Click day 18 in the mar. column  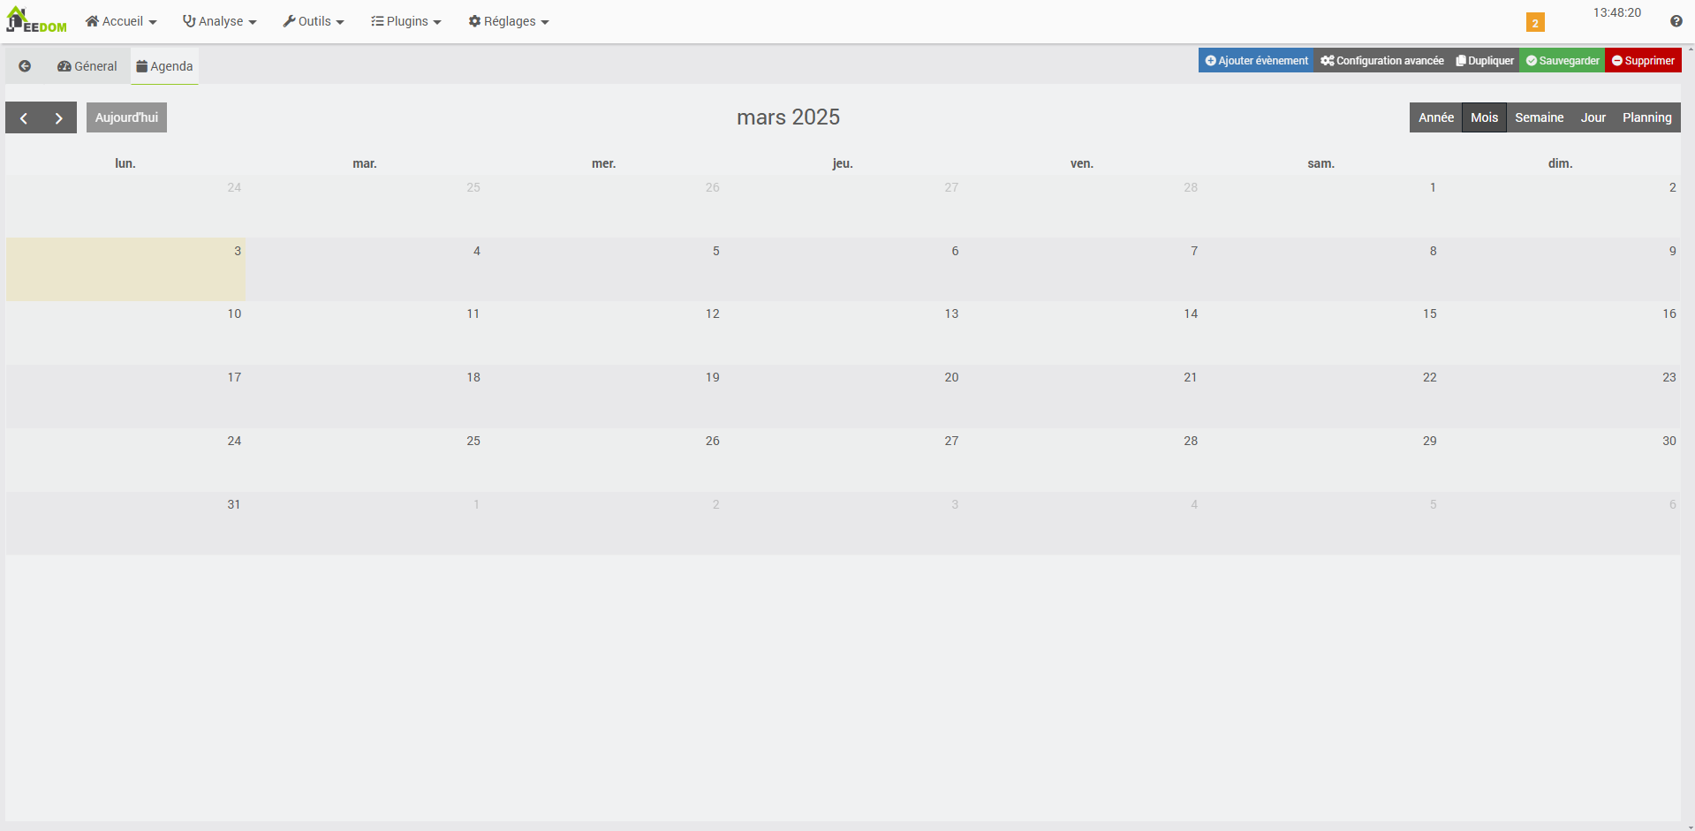point(365,397)
